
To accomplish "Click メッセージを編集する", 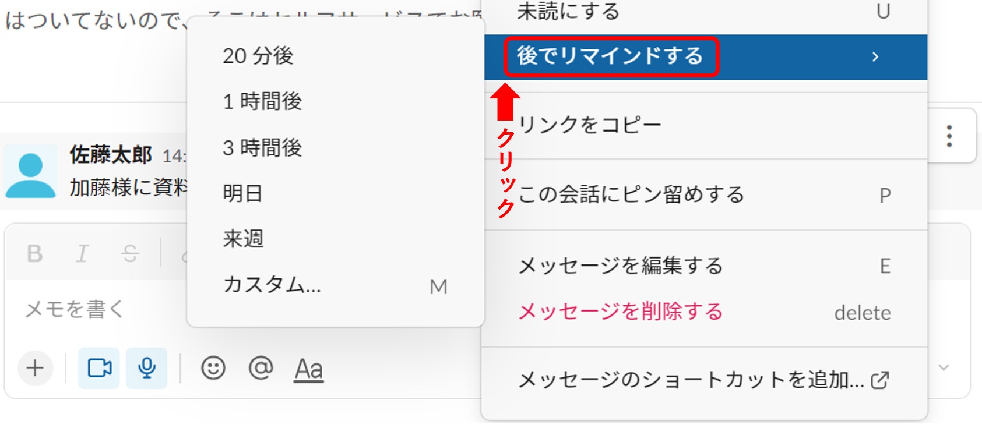I will coord(705,266).
